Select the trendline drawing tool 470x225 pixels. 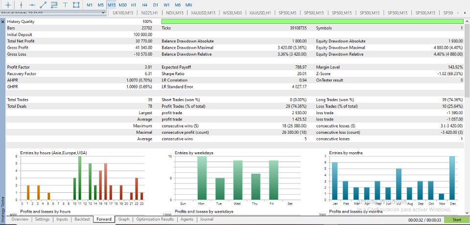[x=43, y=5]
